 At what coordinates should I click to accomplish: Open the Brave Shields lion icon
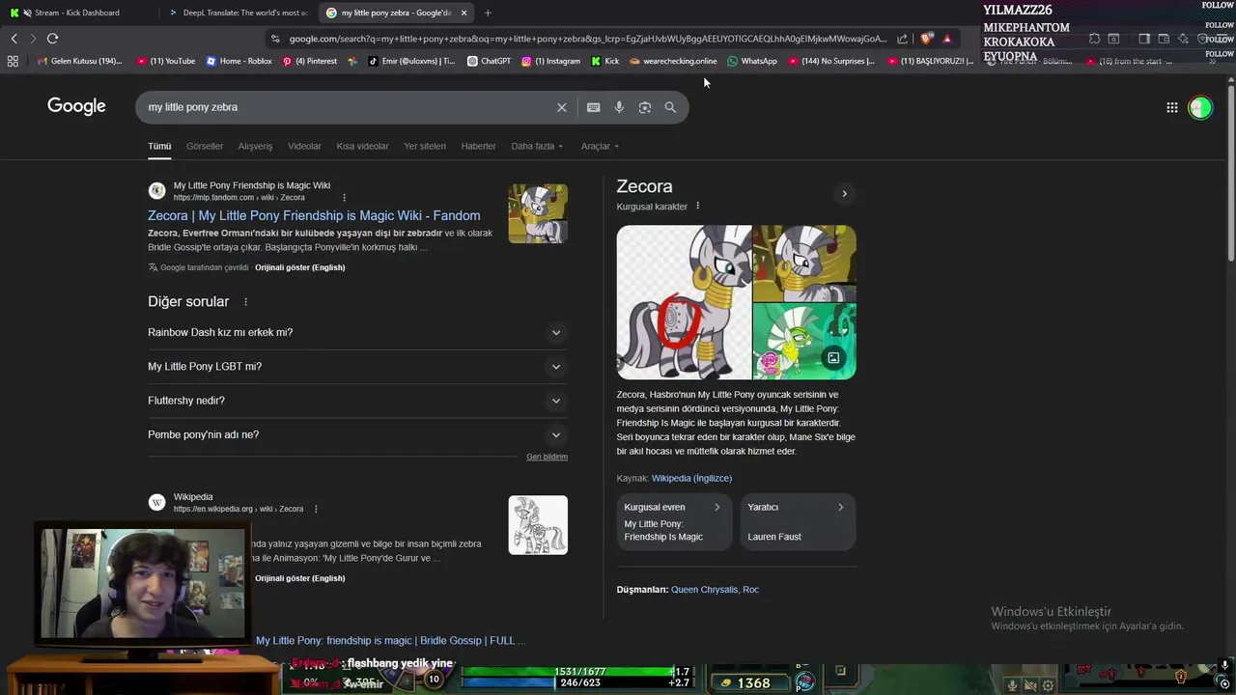click(x=927, y=39)
